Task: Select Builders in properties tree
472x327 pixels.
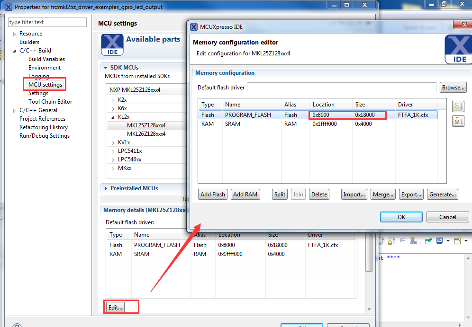Action: [29, 42]
